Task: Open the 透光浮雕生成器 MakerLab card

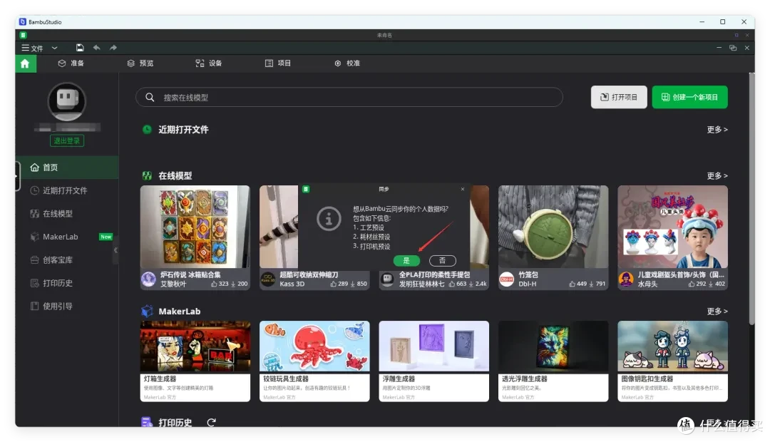Action: tap(553, 361)
